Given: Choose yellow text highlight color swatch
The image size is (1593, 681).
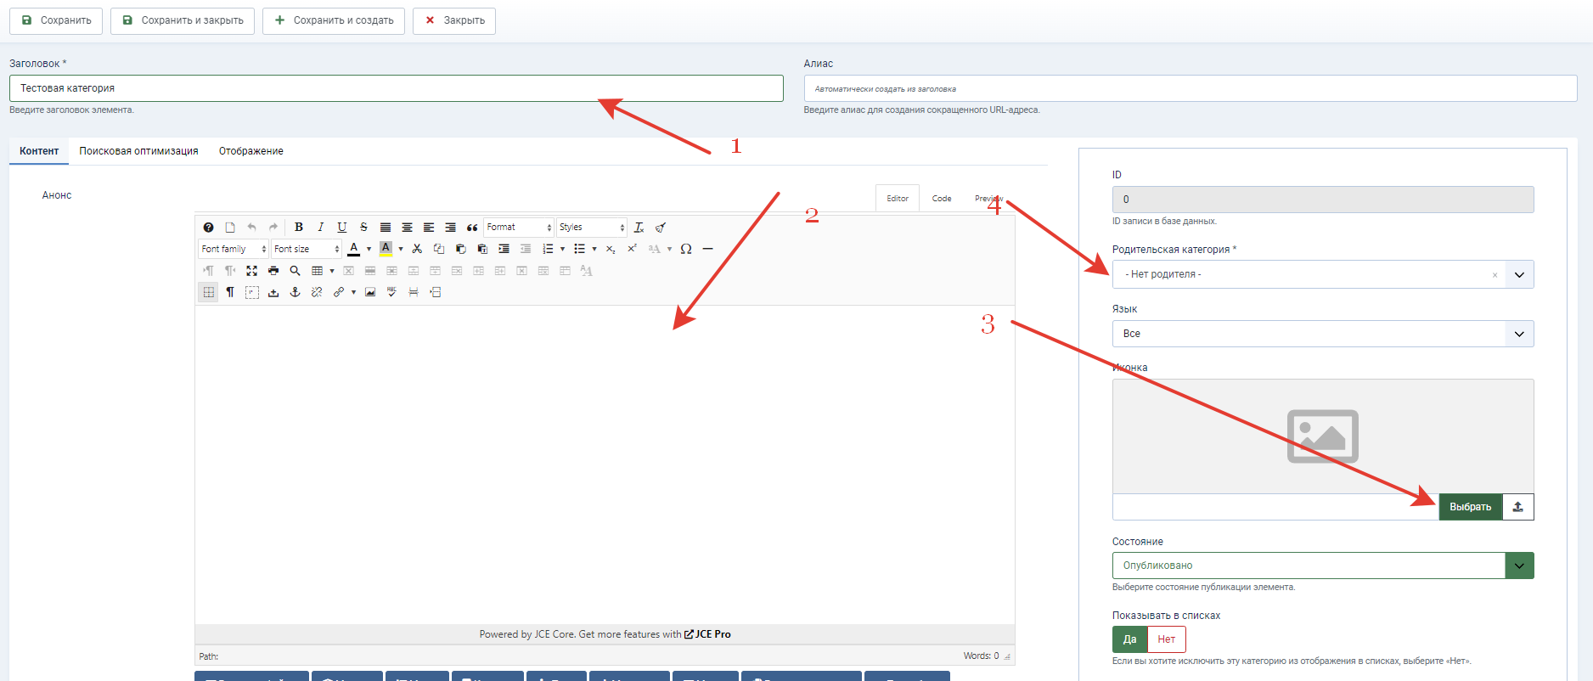Looking at the screenshot, I should pos(386,249).
